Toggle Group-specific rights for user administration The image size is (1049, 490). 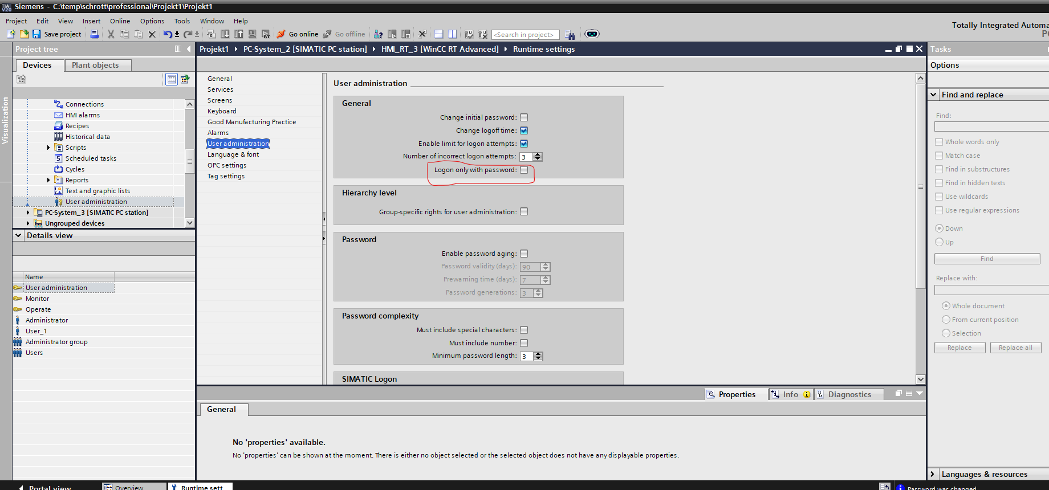(524, 211)
